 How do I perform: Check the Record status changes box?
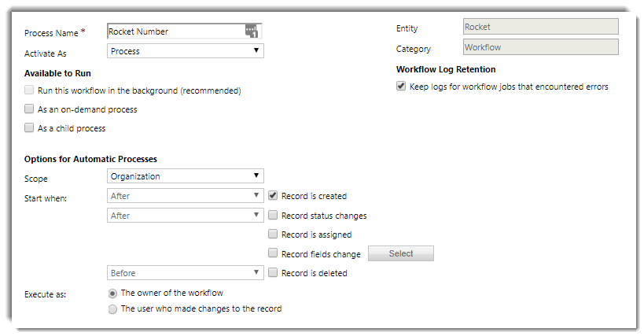273,215
